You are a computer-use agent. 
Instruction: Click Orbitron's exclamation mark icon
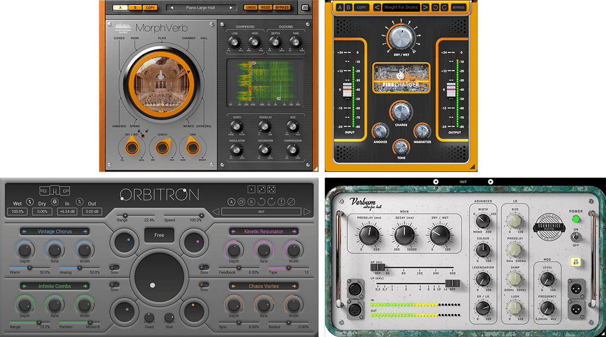[281, 202]
